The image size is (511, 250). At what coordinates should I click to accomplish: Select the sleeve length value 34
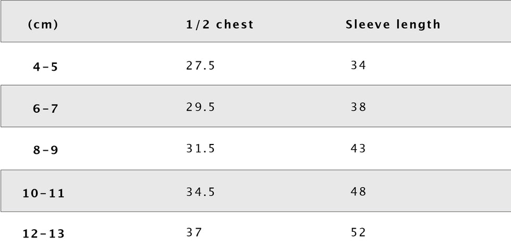[x=359, y=65]
